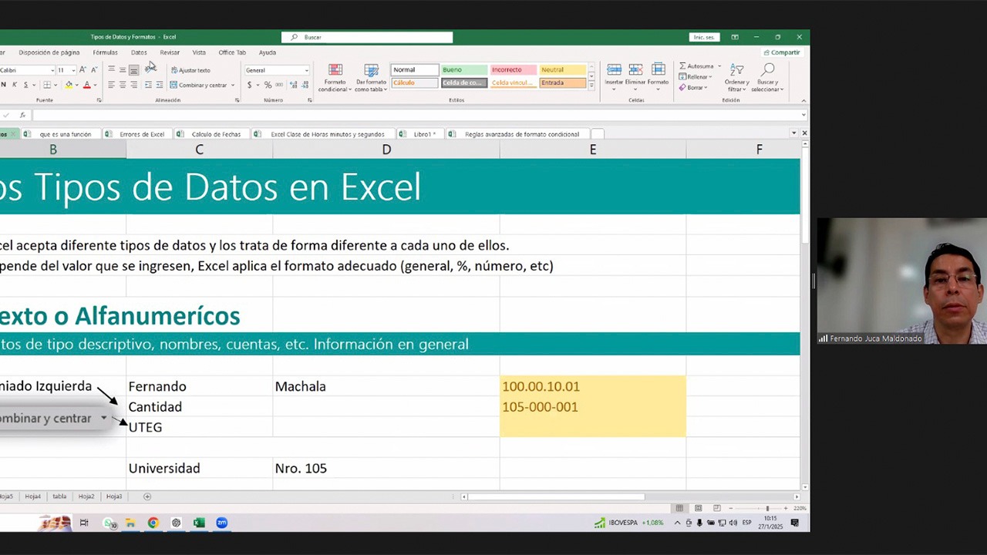Open the font size dropdown
Viewport: 987px width, 555px height.
pos(73,70)
